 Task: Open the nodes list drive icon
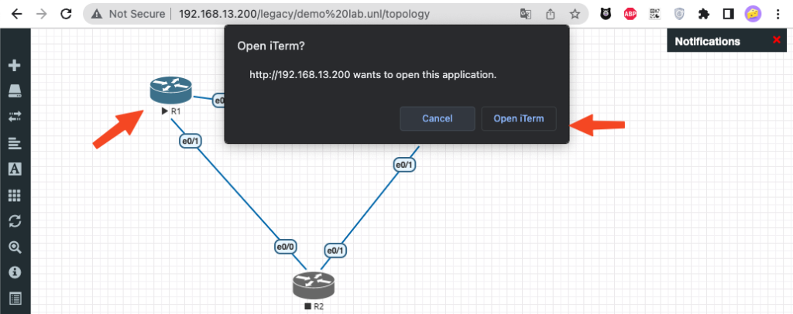pos(15,90)
